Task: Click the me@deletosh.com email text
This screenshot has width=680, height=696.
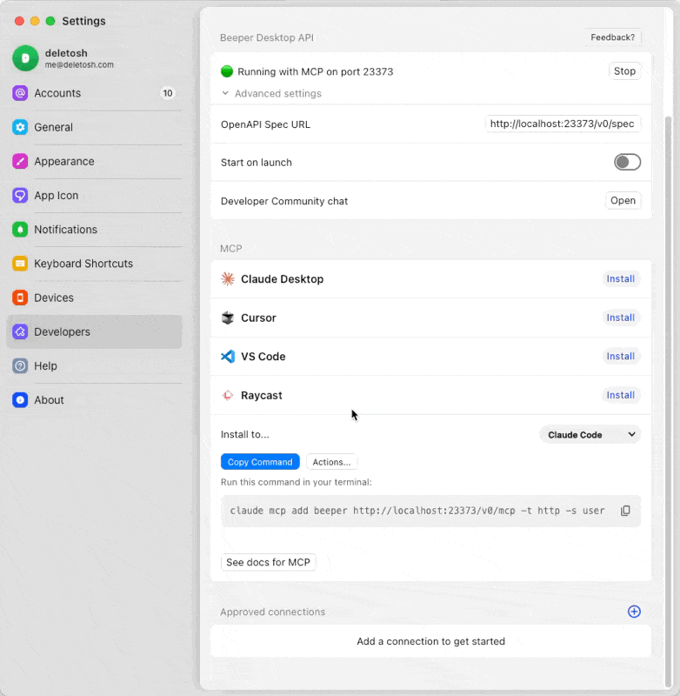Action: pyautogui.click(x=79, y=64)
